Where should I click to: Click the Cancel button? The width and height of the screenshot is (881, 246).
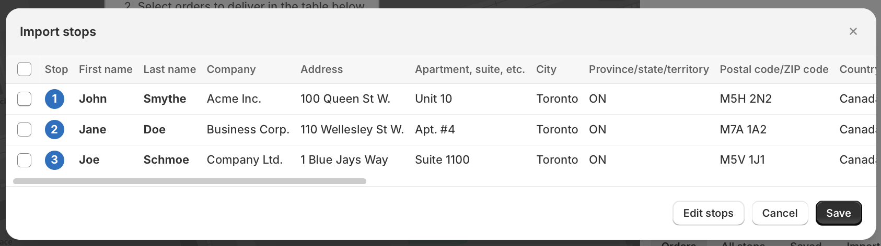click(780, 213)
